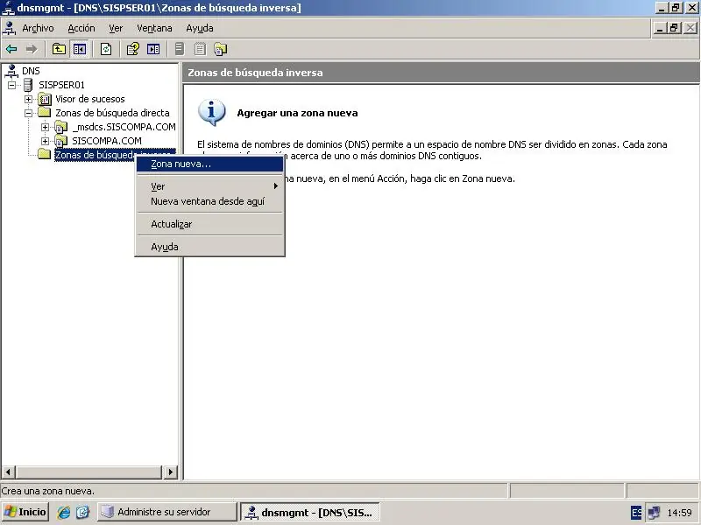Image resolution: width=701 pixels, height=525 pixels.
Task: Select Visor de sucesos tree label
Action: click(x=90, y=99)
